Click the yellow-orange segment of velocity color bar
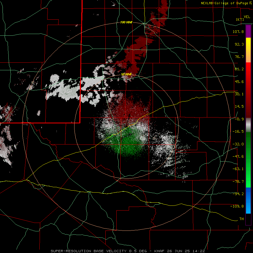The height and width of the screenshot is (253, 253). (248, 50)
